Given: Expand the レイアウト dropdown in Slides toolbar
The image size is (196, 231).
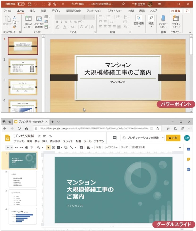Looking at the screenshot, I should coord(111,147).
